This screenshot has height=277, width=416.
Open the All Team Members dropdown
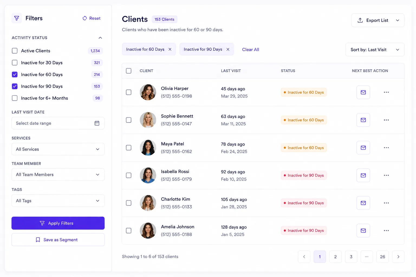pyautogui.click(x=58, y=174)
